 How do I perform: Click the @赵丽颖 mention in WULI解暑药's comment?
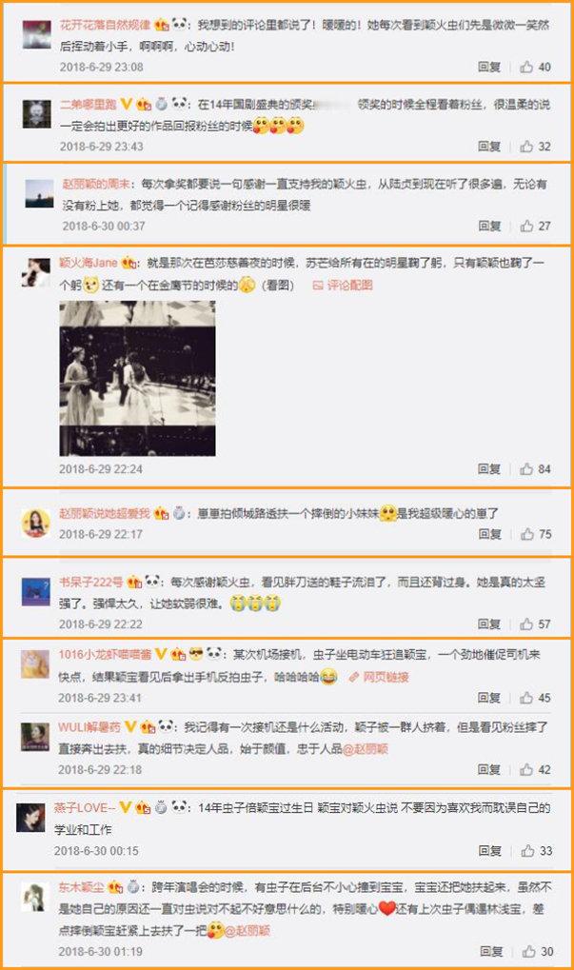tap(365, 748)
